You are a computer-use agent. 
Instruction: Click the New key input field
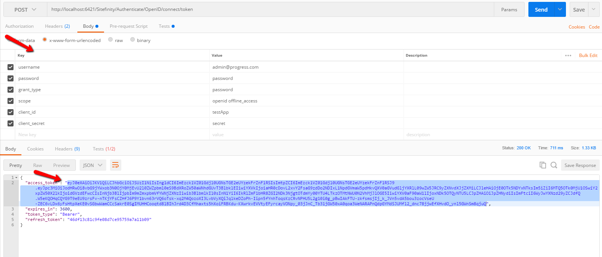[x=113, y=135]
